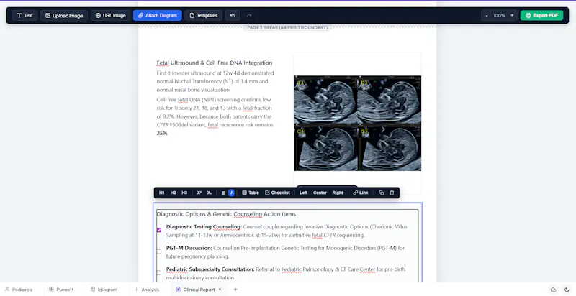Click the Upload Image button
The width and height of the screenshot is (576, 296).
click(x=64, y=15)
